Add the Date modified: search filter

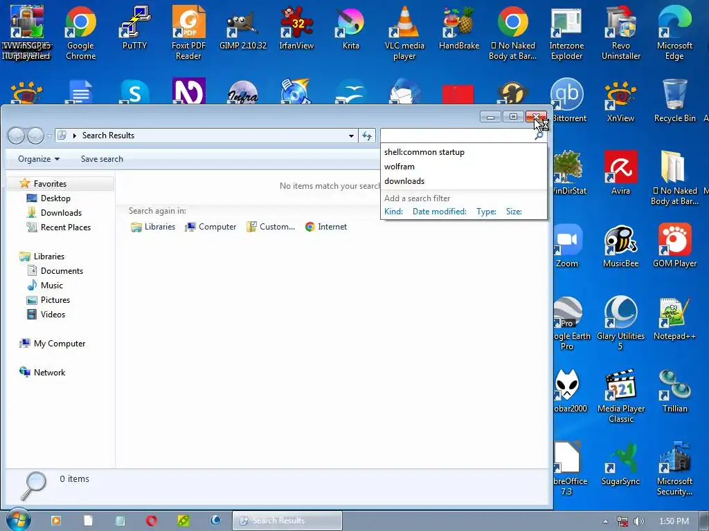pyautogui.click(x=440, y=212)
